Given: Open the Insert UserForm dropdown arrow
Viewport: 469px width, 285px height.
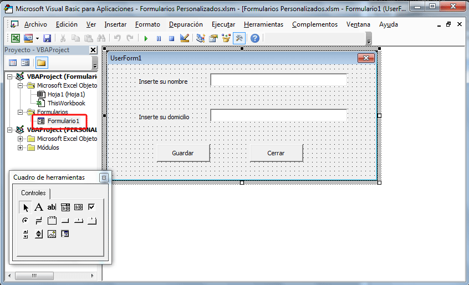Looking at the screenshot, I should 37,38.
